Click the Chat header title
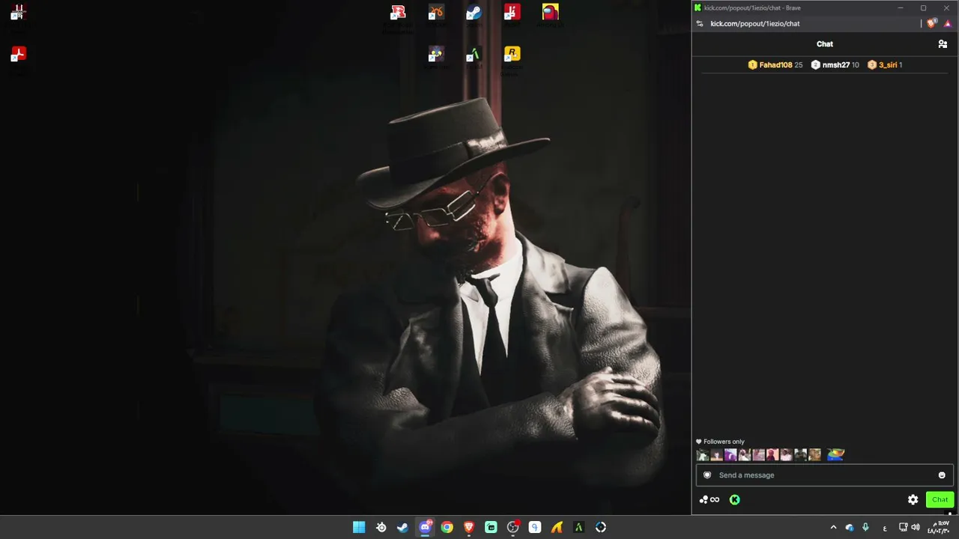 pos(825,44)
